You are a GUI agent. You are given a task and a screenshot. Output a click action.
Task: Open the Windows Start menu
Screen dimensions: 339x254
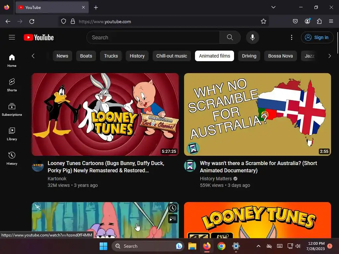(103, 246)
